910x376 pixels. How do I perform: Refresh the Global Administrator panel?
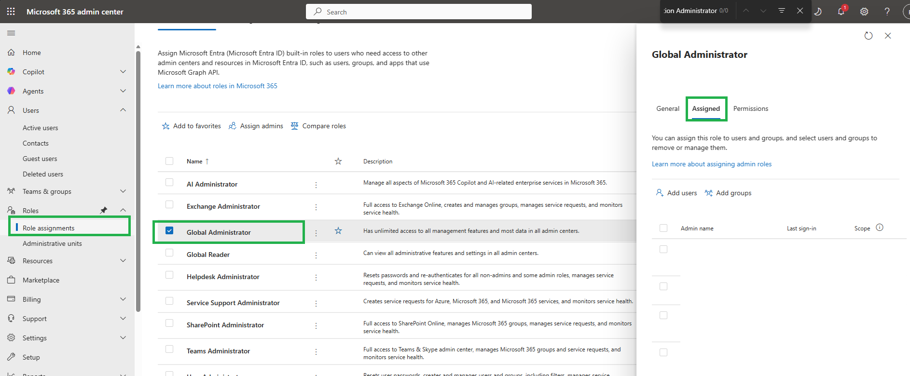click(869, 36)
